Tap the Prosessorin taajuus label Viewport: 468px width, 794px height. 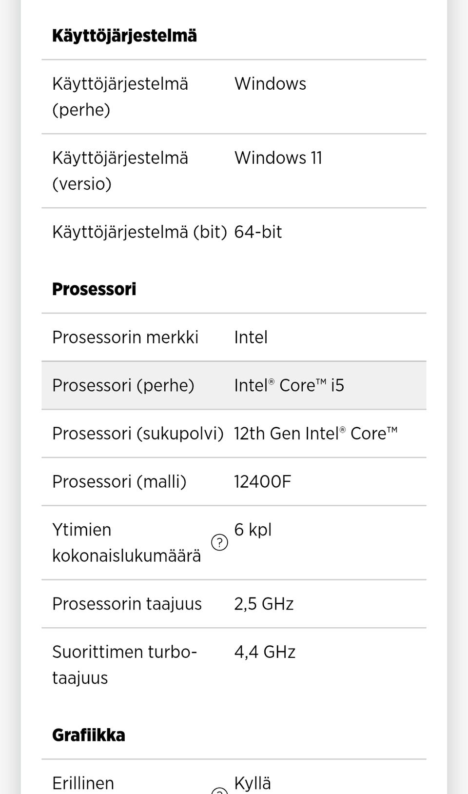point(127,604)
